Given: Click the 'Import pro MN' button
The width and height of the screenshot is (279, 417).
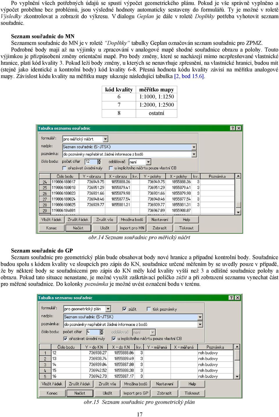Looking at the screenshot, I should click(132, 228).
